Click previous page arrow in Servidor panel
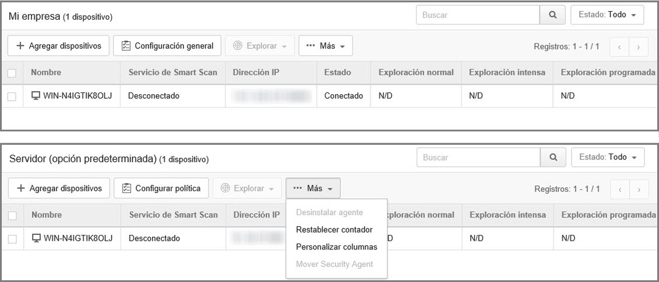This screenshot has width=659, height=282. click(x=620, y=188)
